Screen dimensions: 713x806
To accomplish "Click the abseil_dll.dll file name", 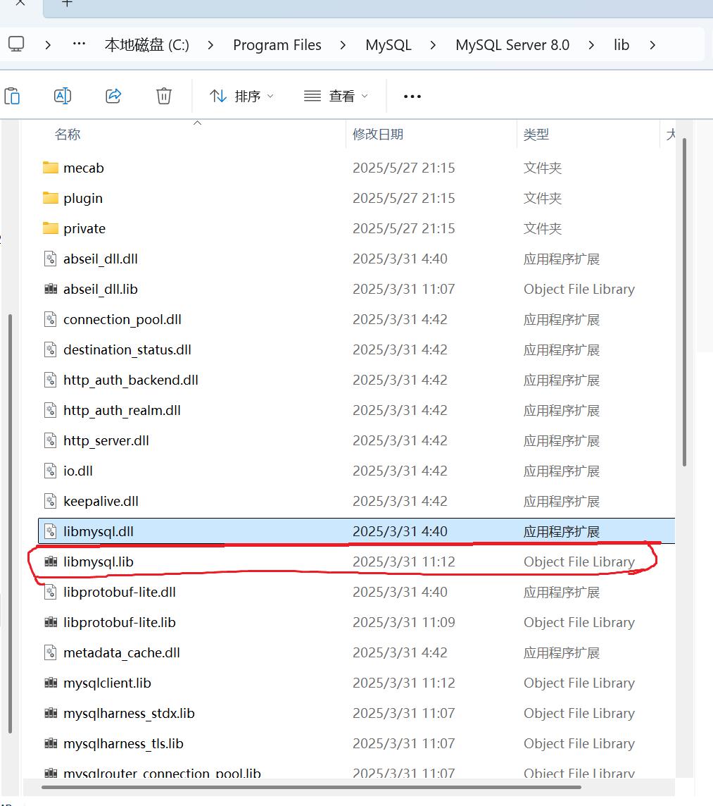I will [101, 259].
